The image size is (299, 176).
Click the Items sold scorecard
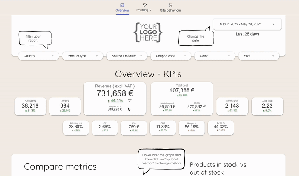point(232,106)
